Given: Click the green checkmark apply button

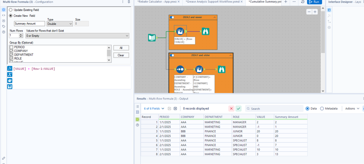Looking at the screenshot, I should pyautogui.click(x=238, y=108).
